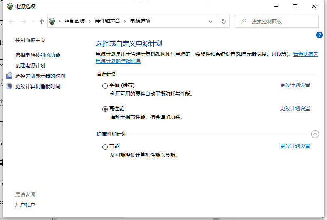Click the refresh button beside address bar
327x220 pixels.
pyautogui.click(x=224, y=21)
